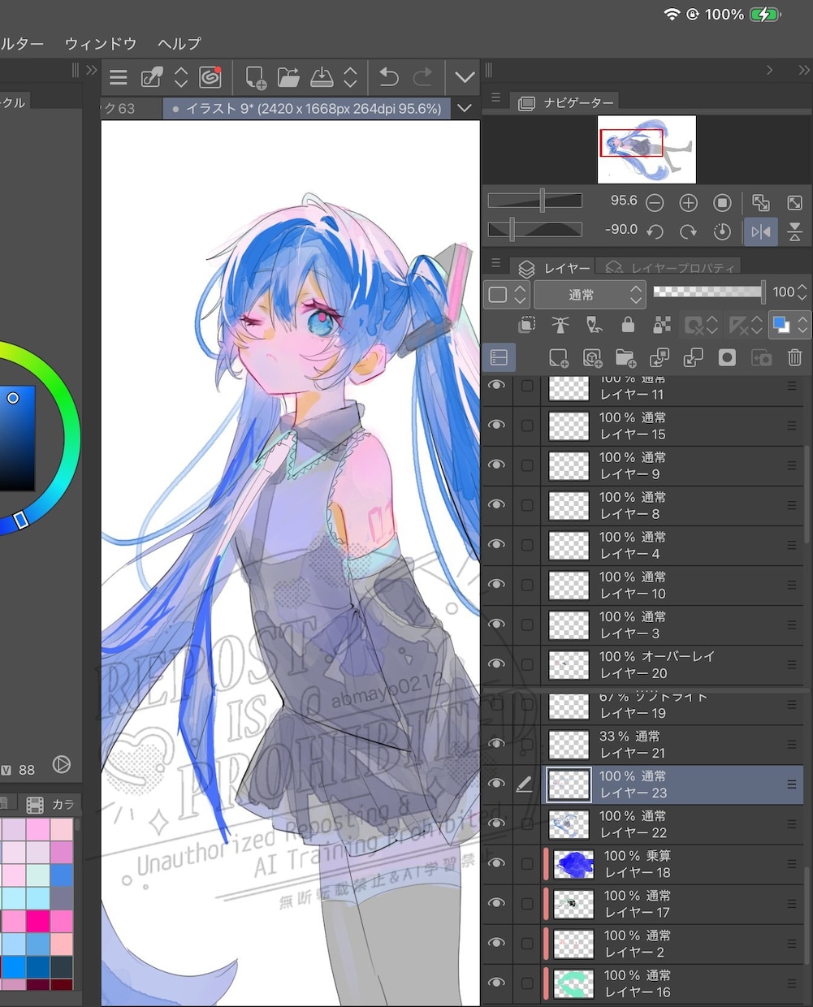Create a layer mask

pos(727,358)
